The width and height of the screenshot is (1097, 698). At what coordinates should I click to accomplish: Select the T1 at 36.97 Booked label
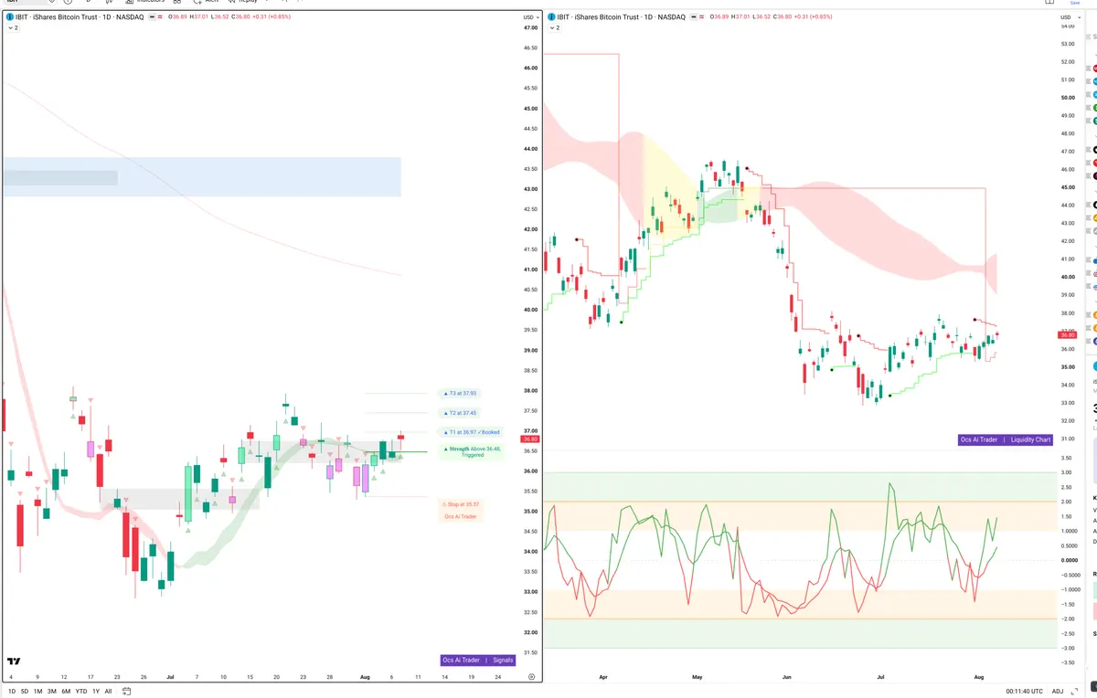[x=471, y=432]
